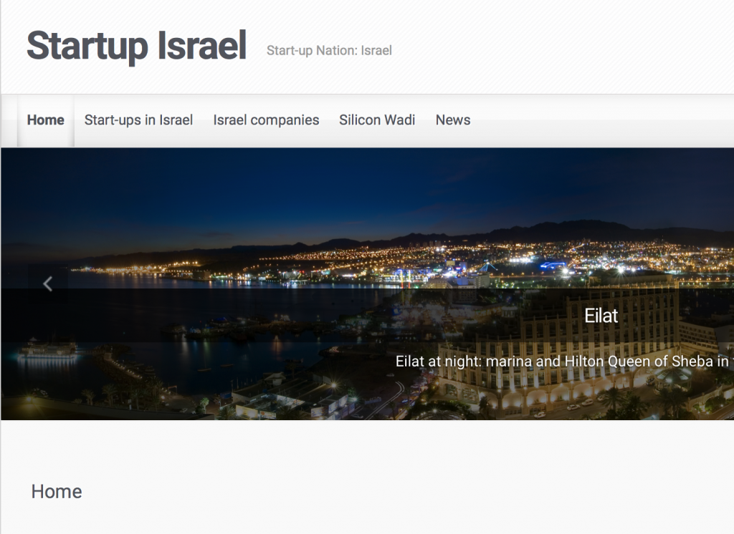Image resolution: width=734 pixels, height=534 pixels.
Task: Click the Eilat slide title
Action: pos(601,316)
